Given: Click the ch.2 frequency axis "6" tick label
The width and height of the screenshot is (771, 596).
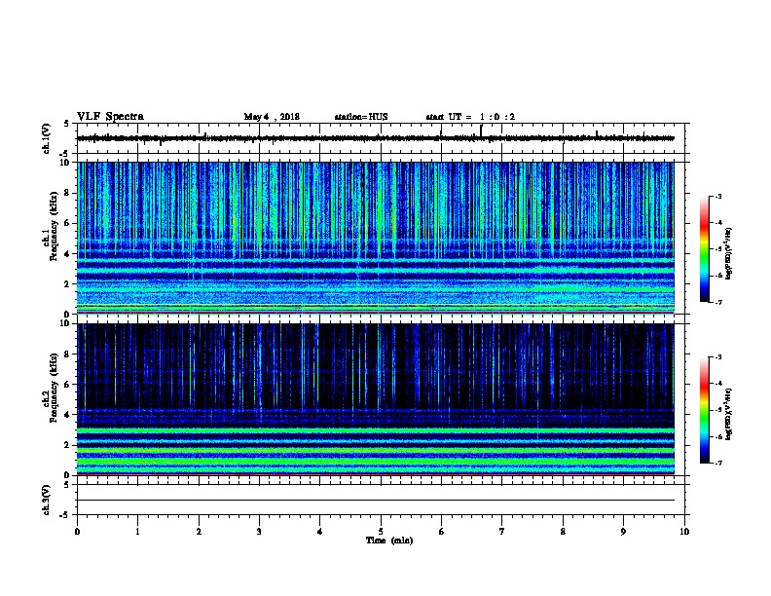Looking at the screenshot, I should (69, 385).
